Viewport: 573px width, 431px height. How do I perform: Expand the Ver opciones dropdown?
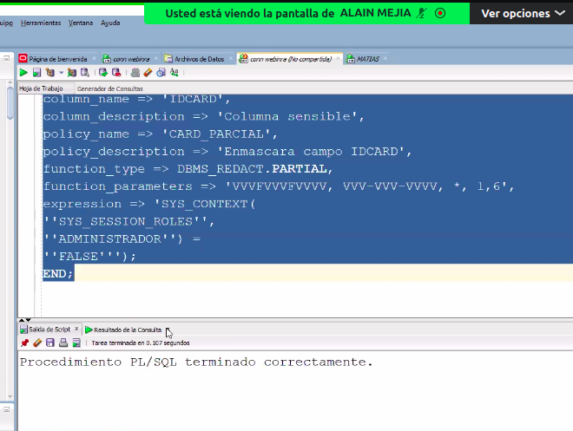(521, 13)
